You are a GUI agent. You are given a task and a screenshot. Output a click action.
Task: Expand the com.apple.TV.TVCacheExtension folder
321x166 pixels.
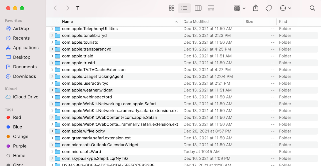(52, 69)
